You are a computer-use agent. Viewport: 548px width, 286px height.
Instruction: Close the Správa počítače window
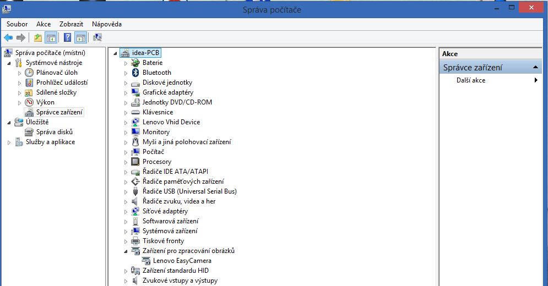coord(531,7)
